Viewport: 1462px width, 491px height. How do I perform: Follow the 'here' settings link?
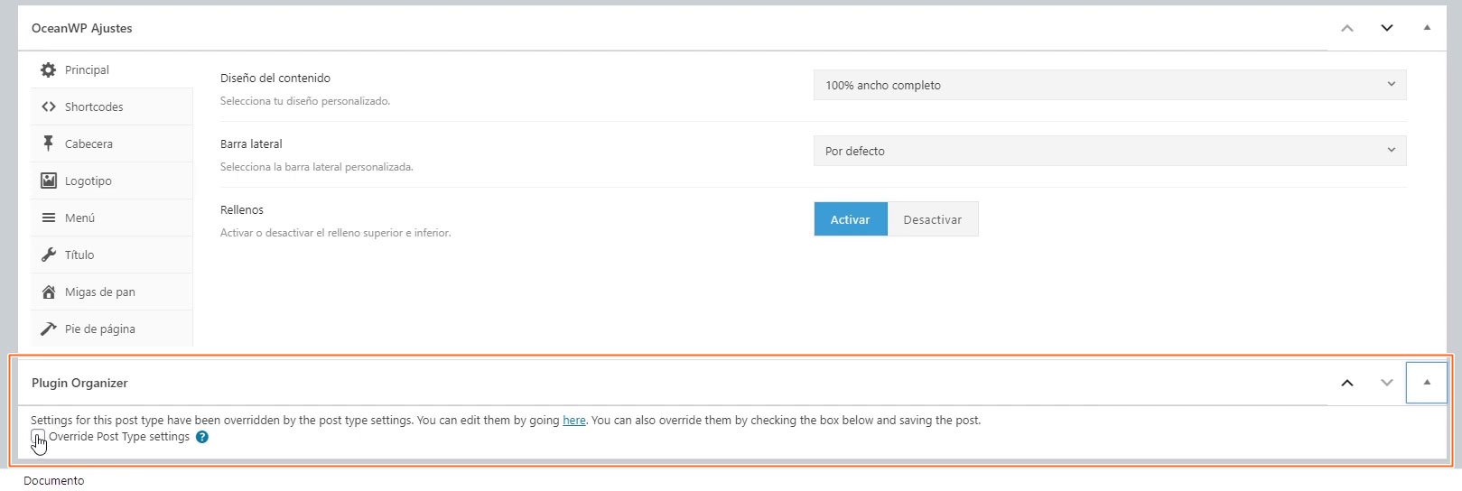(574, 420)
